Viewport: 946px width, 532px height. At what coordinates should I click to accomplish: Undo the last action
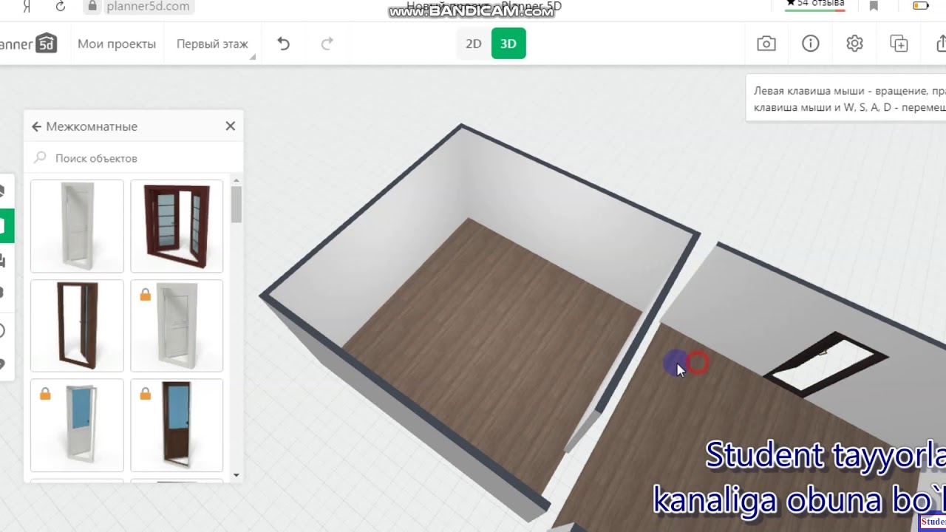click(x=283, y=44)
